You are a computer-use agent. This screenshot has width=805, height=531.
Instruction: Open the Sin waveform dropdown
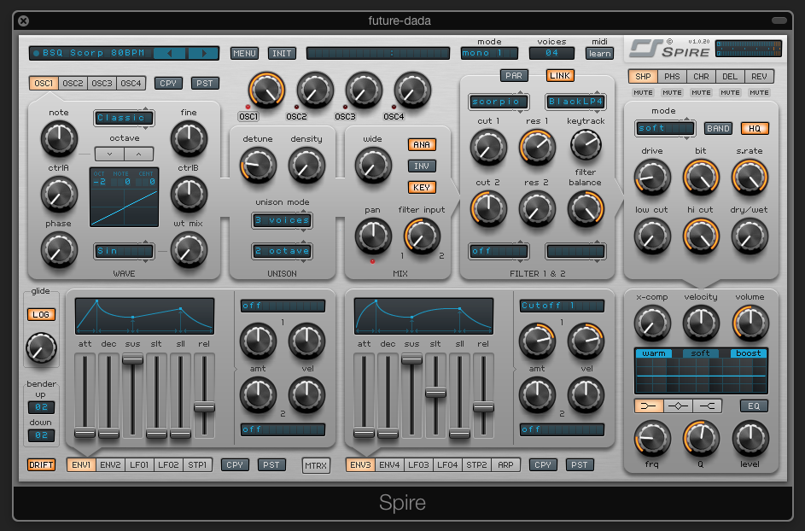124,251
